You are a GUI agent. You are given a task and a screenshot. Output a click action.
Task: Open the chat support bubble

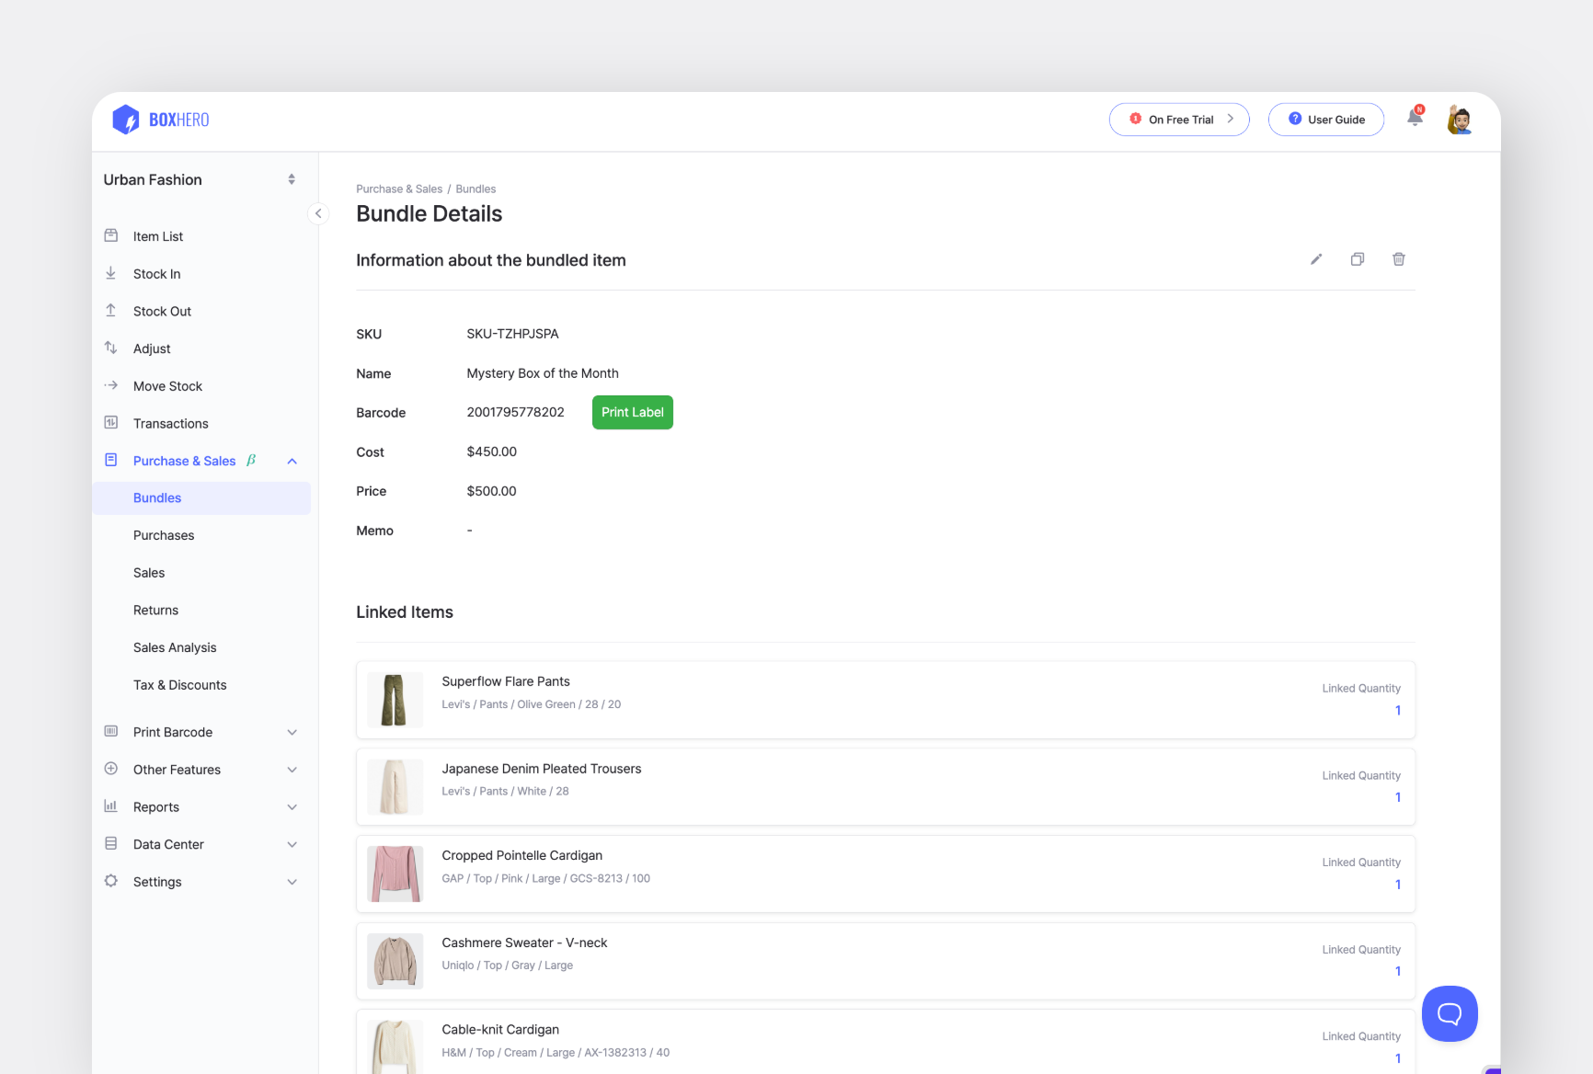click(1450, 1013)
